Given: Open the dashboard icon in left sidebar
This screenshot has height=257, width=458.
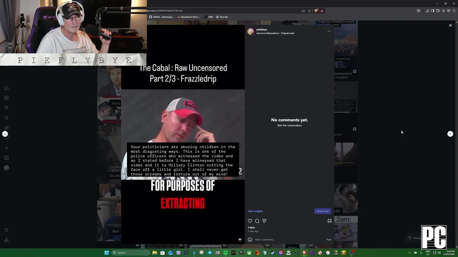Looking at the screenshot, I should pos(6,158).
